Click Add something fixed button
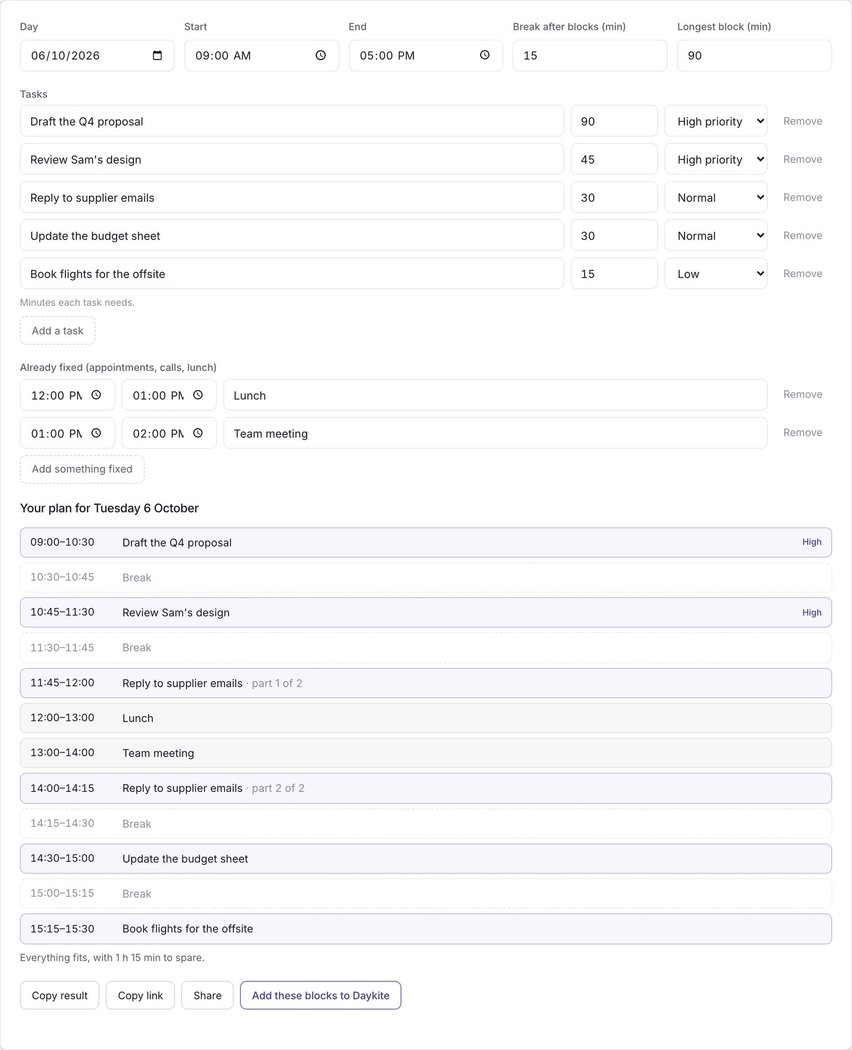The image size is (852, 1050). (82, 469)
